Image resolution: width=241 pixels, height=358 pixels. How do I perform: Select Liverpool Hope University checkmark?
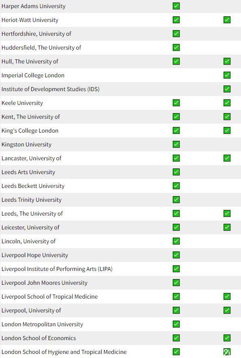(x=176, y=255)
